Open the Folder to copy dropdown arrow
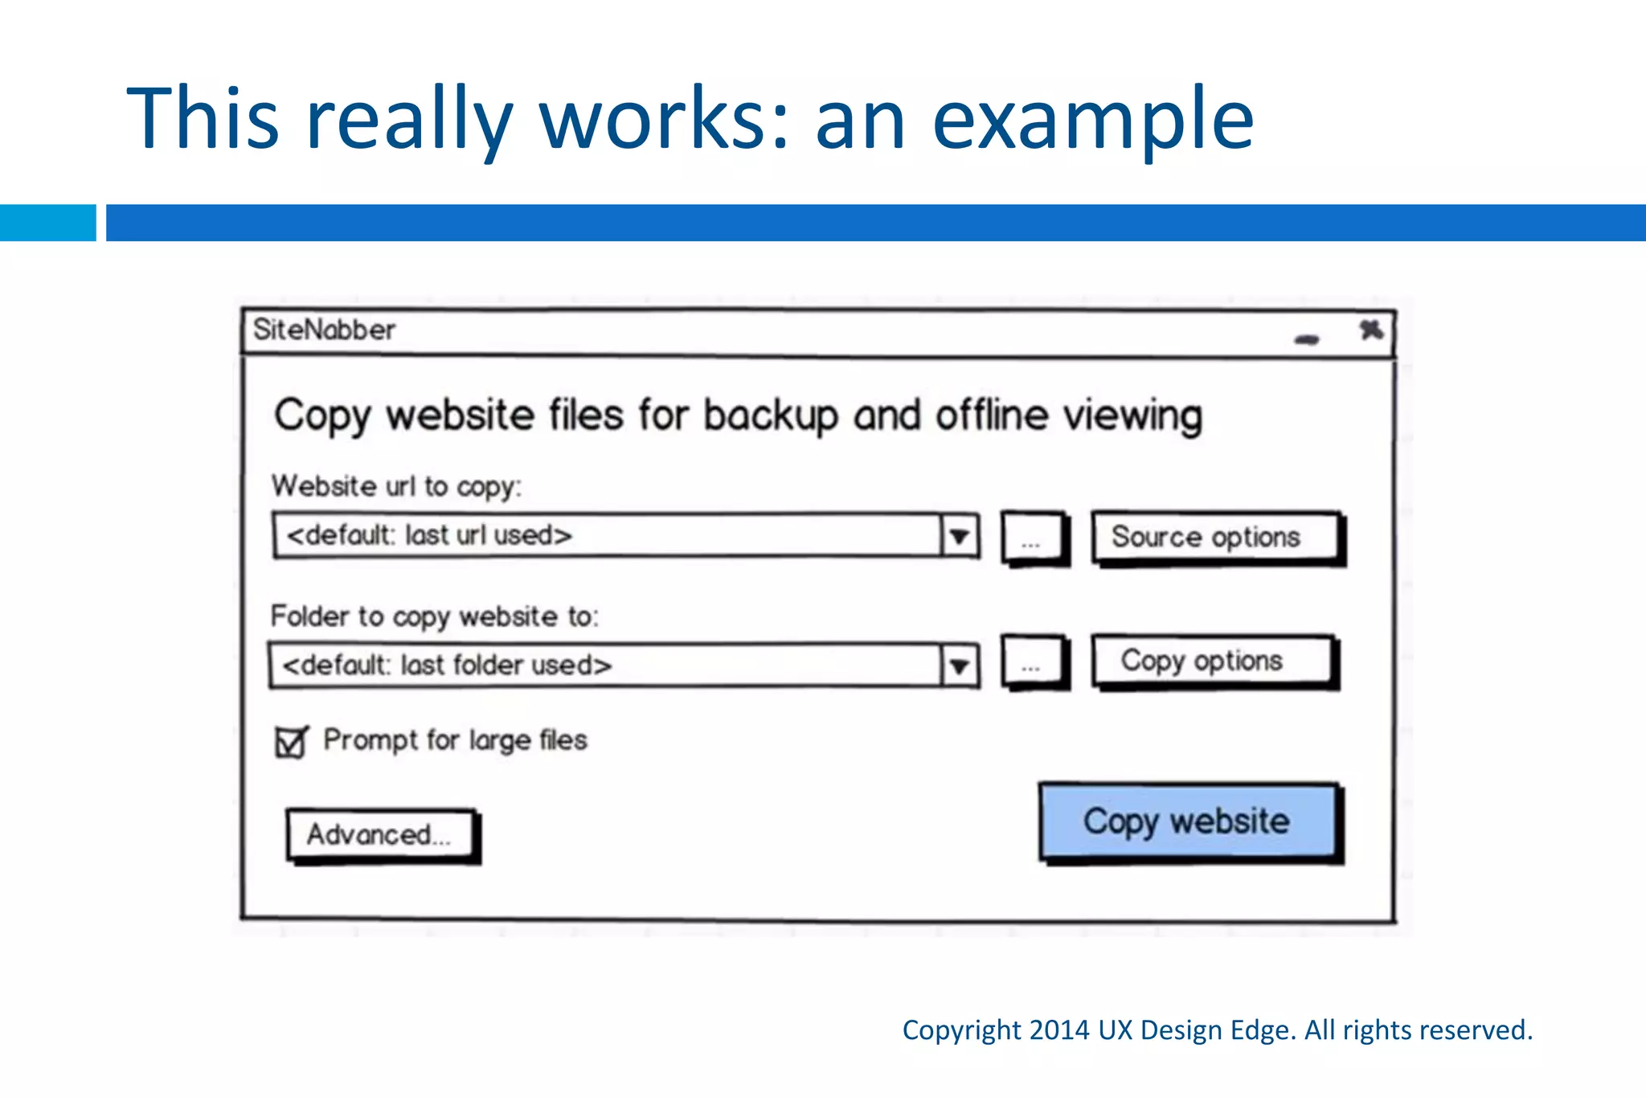 click(960, 666)
